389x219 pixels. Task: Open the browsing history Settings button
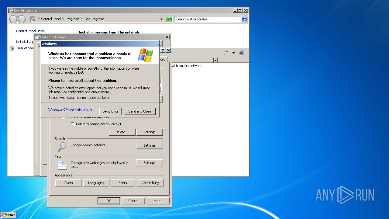150,132
